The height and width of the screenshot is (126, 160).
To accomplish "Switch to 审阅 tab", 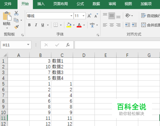I will (112, 4).
